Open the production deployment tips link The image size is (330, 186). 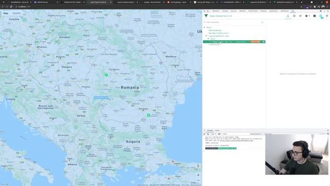[236, 141]
